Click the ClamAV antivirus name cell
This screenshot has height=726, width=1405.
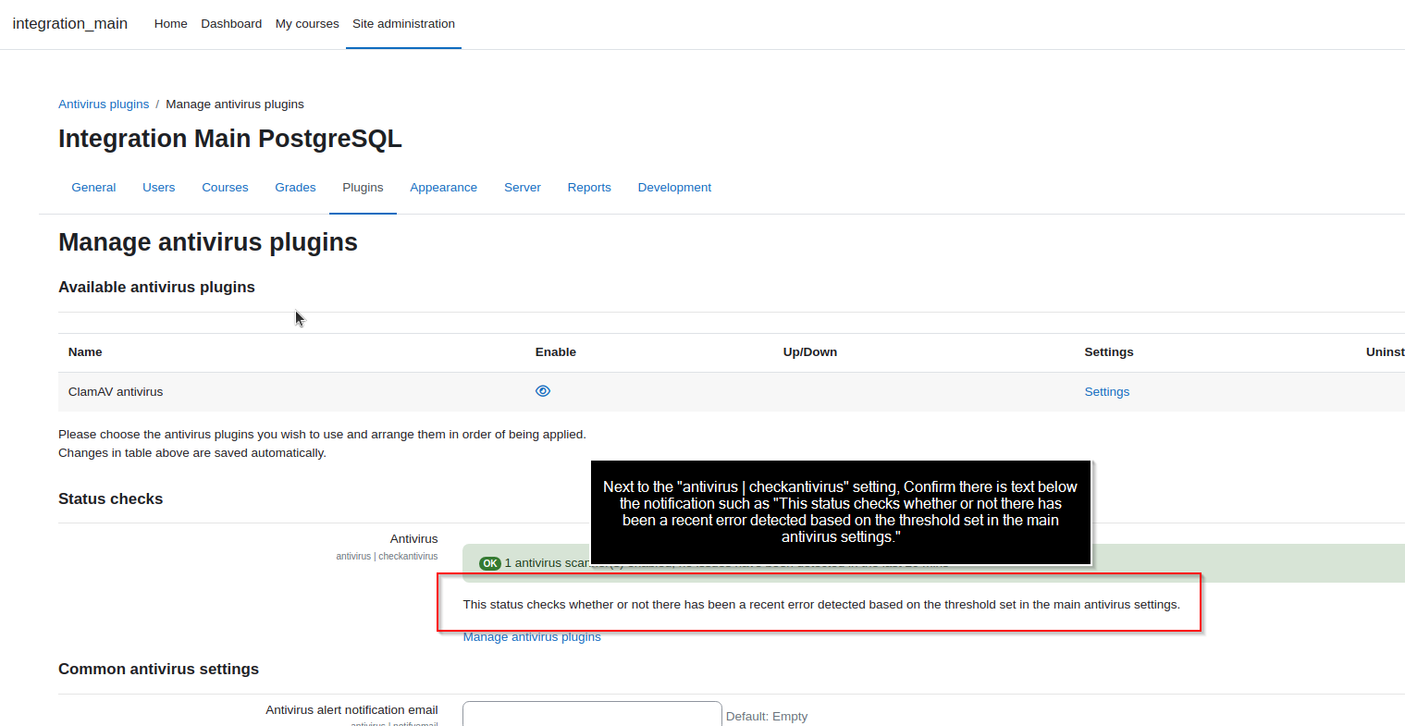(116, 392)
